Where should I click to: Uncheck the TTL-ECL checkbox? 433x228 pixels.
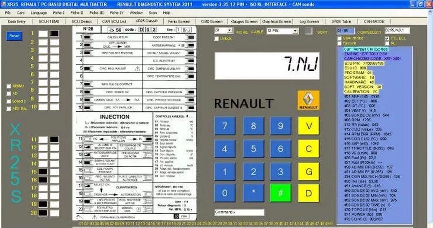pyautogui.click(x=387, y=38)
